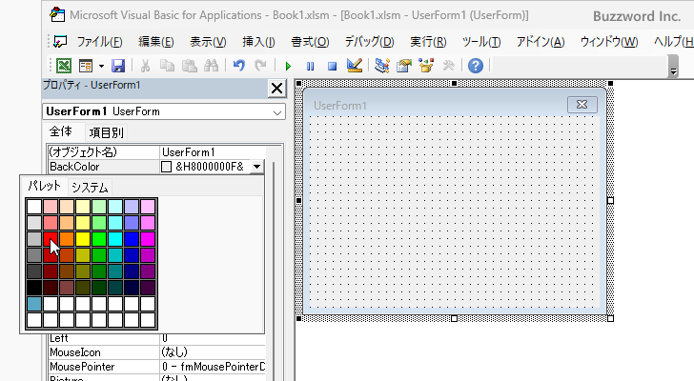
Task: Open the ツール(T) menu
Action: tap(481, 42)
